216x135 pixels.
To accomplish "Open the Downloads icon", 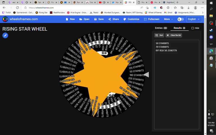I will (189, 8).
